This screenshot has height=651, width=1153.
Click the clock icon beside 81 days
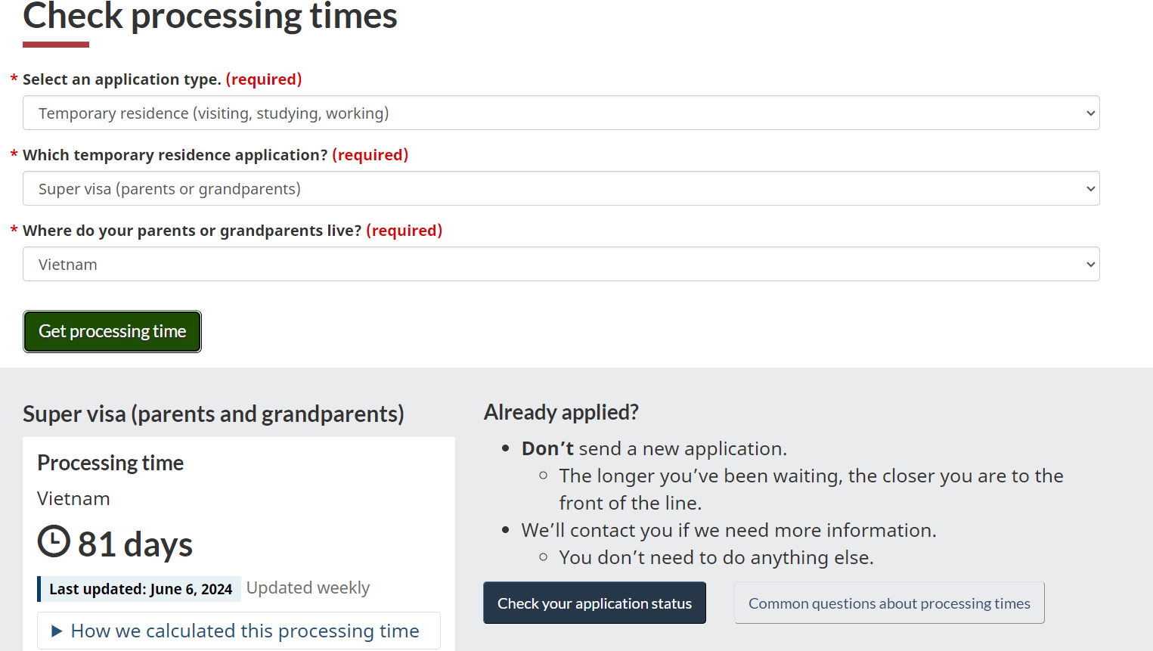coord(54,541)
